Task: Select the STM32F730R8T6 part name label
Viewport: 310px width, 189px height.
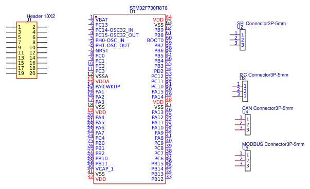Action: pos(148,8)
